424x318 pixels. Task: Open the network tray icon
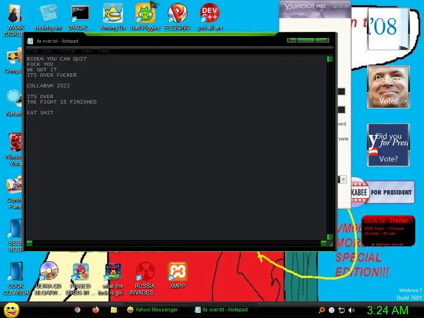pyautogui.click(x=342, y=310)
